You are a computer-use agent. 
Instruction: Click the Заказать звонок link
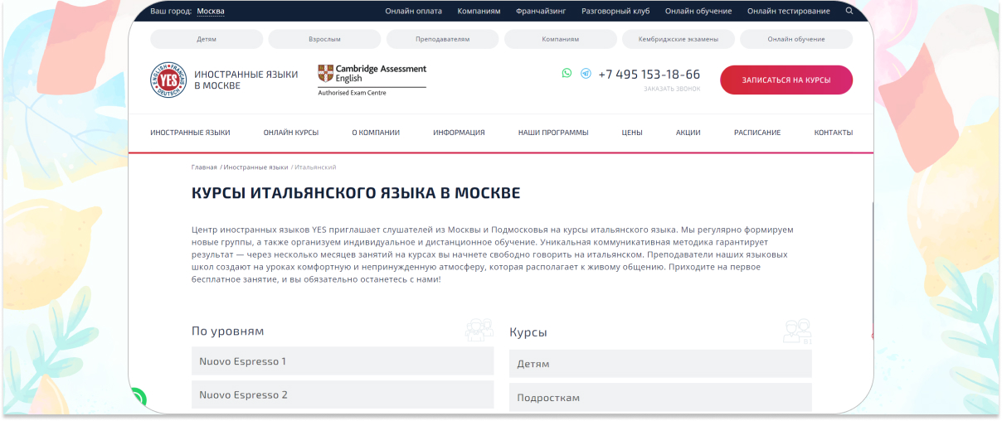point(671,89)
